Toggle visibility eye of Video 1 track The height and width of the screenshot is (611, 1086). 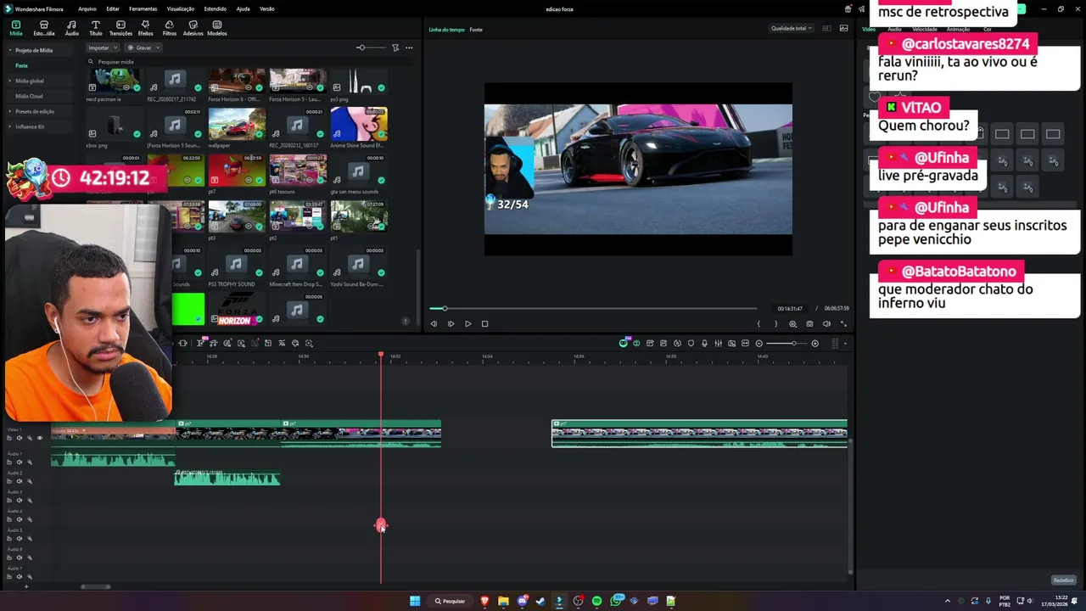tap(39, 438)
